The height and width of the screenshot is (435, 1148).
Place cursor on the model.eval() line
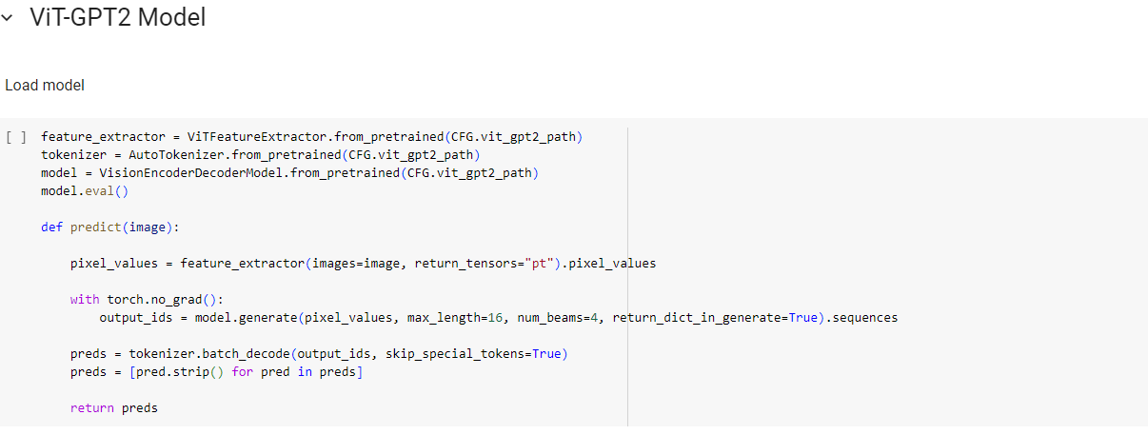[84, 190]
